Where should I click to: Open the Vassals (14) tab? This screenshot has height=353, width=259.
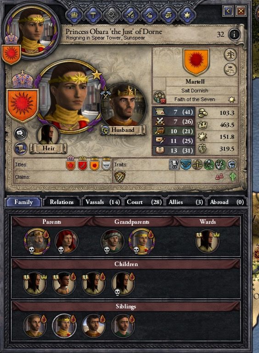[x=102, y=202]
